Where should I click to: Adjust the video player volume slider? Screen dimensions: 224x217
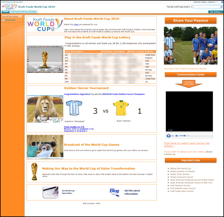click(x=184, y=136)
